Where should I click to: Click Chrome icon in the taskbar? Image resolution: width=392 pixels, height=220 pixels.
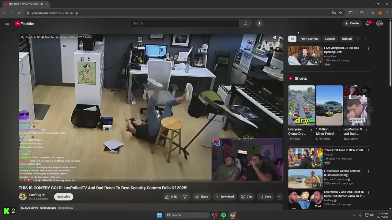coord(233,215)
